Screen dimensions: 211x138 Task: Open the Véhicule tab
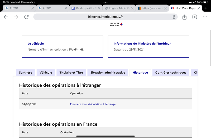point(46,73)
